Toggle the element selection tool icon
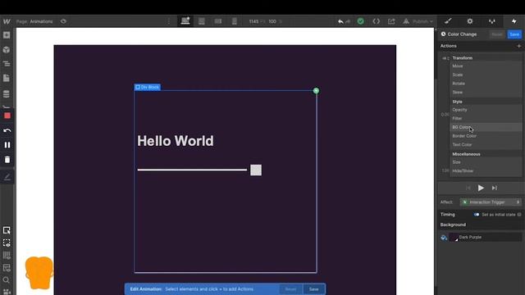 coord(7,230)
